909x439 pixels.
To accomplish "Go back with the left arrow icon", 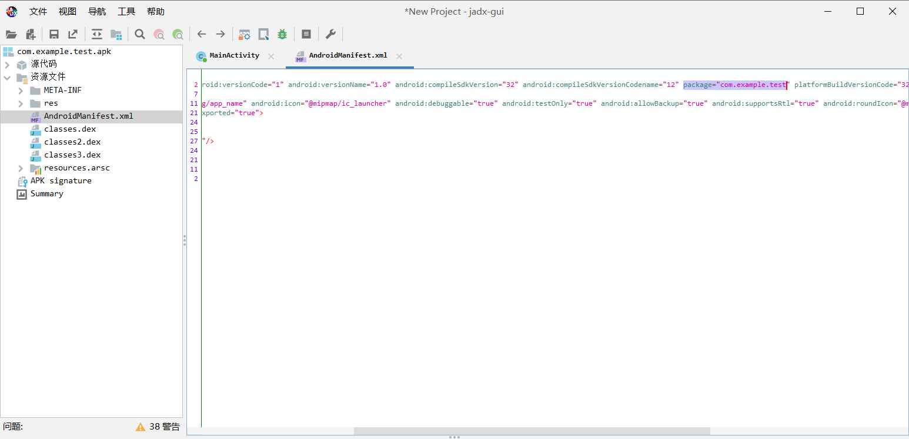I will [x=202, y=34].
